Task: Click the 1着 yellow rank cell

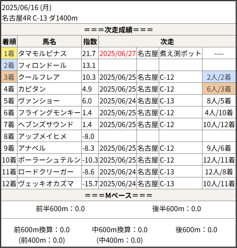Action: pos(9,53)
